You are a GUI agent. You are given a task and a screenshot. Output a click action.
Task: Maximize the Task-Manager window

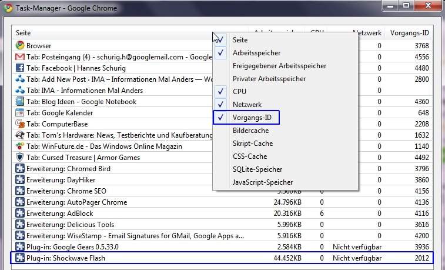coord(406,6)
